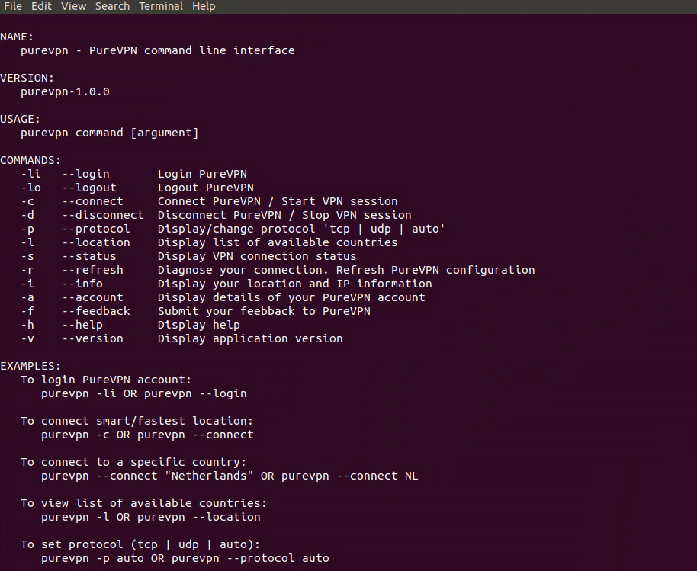697x571 pixels.
Task: Click 'To view list of available countries:' line
Action: [x=143, y=503]
